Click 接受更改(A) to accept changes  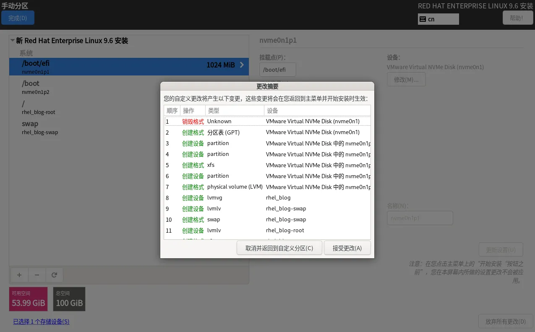(347, 248)
